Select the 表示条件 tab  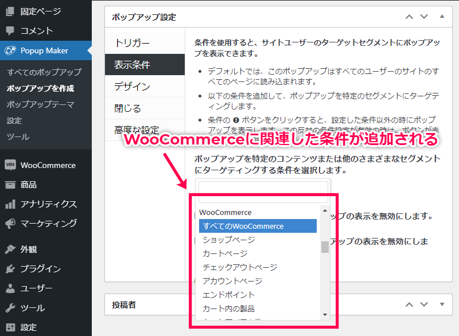(x=145, y=65)
